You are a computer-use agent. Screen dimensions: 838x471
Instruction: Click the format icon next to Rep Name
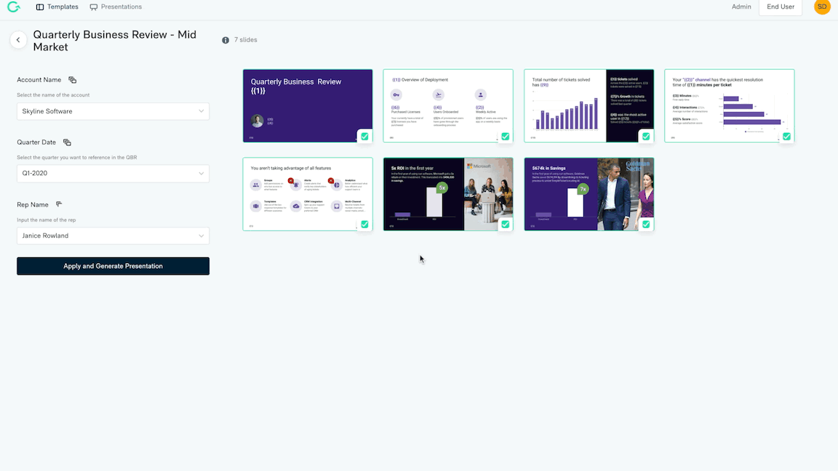59,204
